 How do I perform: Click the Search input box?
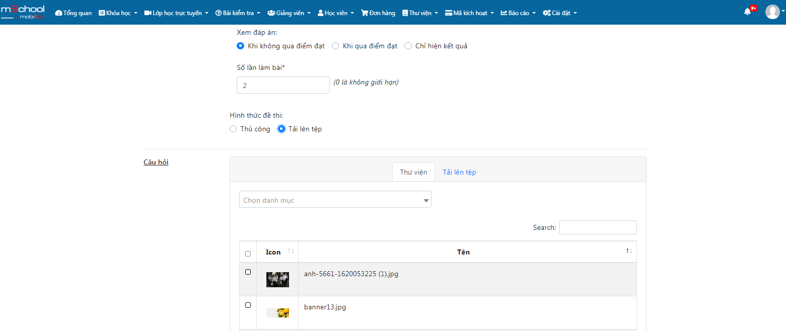coord(598,227)
